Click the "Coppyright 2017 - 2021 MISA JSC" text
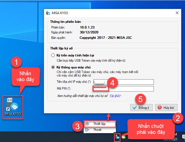Screen dimensions: 185x142 pyautogui.click(x=106, y=38)
